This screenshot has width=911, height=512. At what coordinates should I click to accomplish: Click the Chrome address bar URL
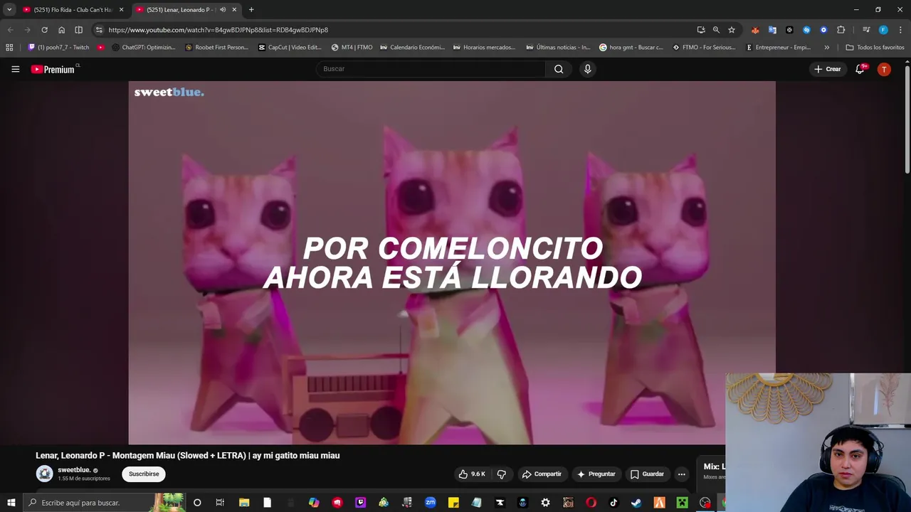[x=218, y=30]
